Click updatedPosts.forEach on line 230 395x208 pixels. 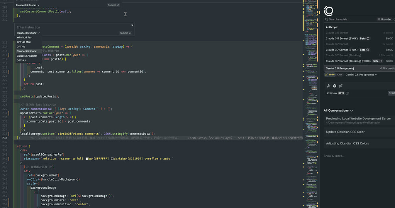(37, 113)
